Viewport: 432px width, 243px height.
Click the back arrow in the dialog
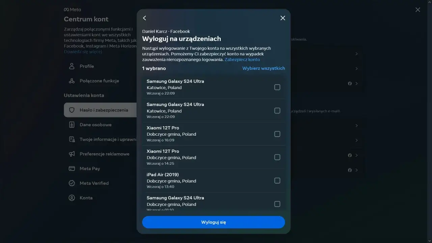[144, 18]
